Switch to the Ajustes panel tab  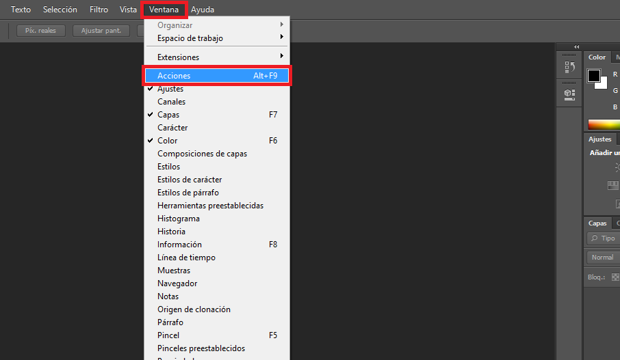click(600, 139)
